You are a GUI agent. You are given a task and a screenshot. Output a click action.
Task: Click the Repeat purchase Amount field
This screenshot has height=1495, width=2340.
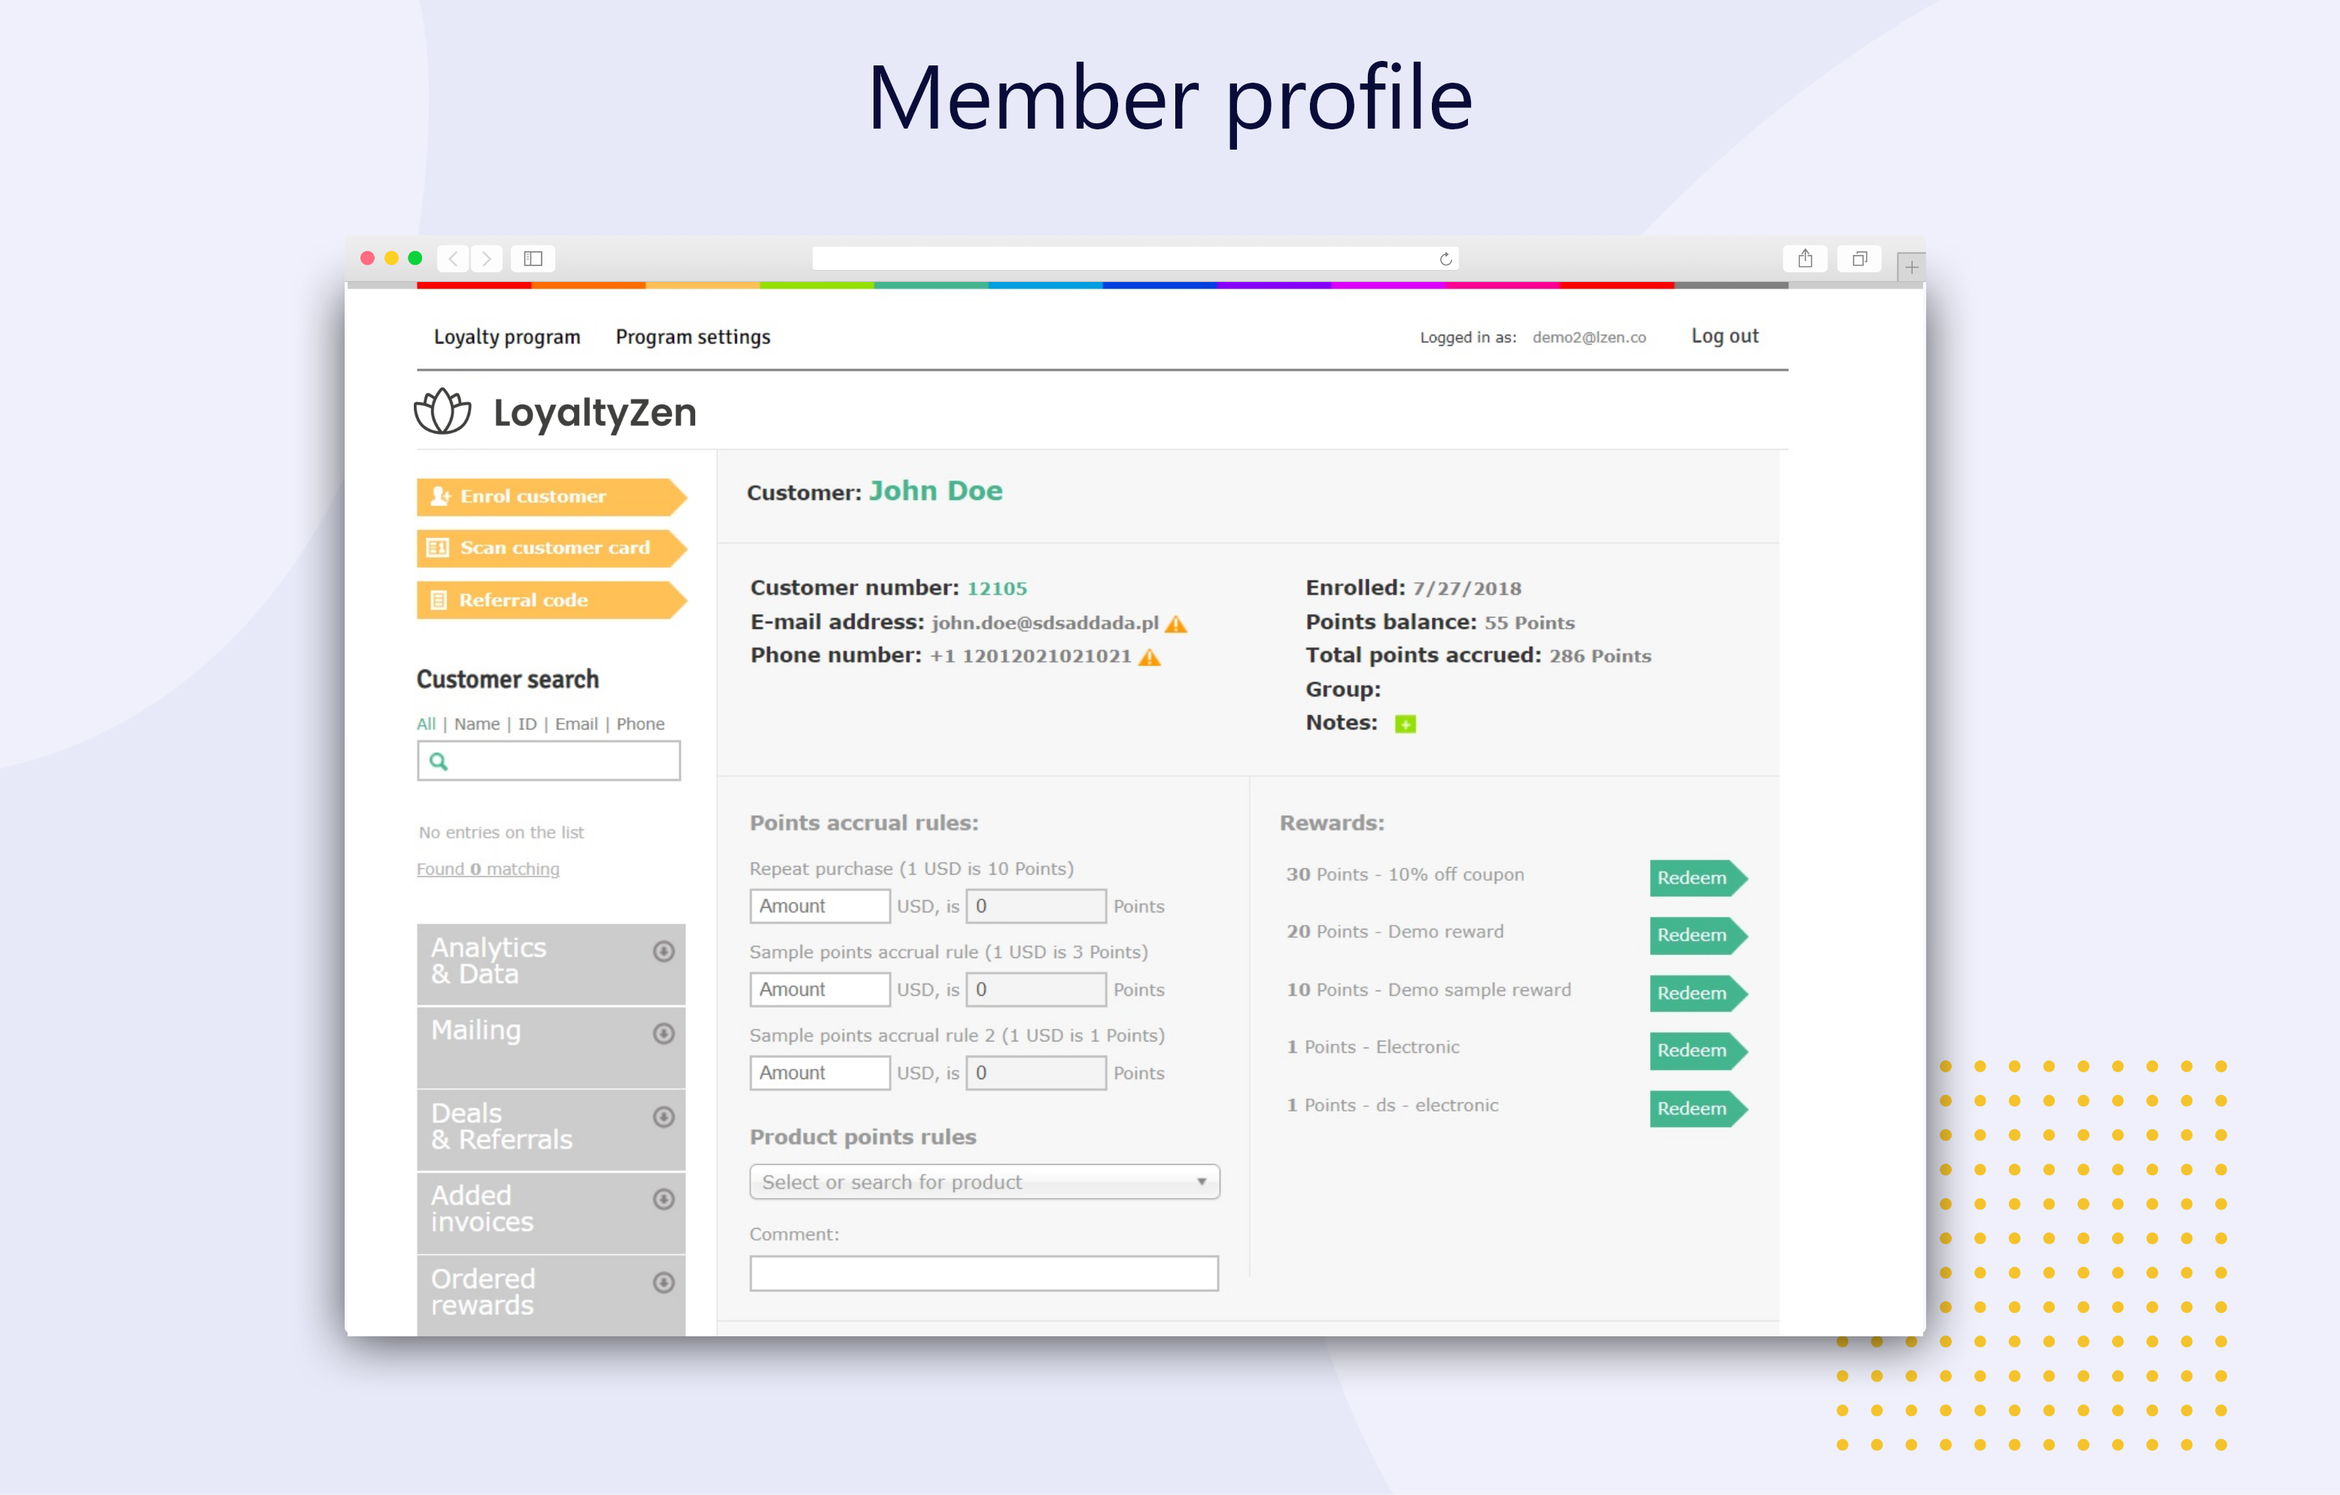pos(818,906)
